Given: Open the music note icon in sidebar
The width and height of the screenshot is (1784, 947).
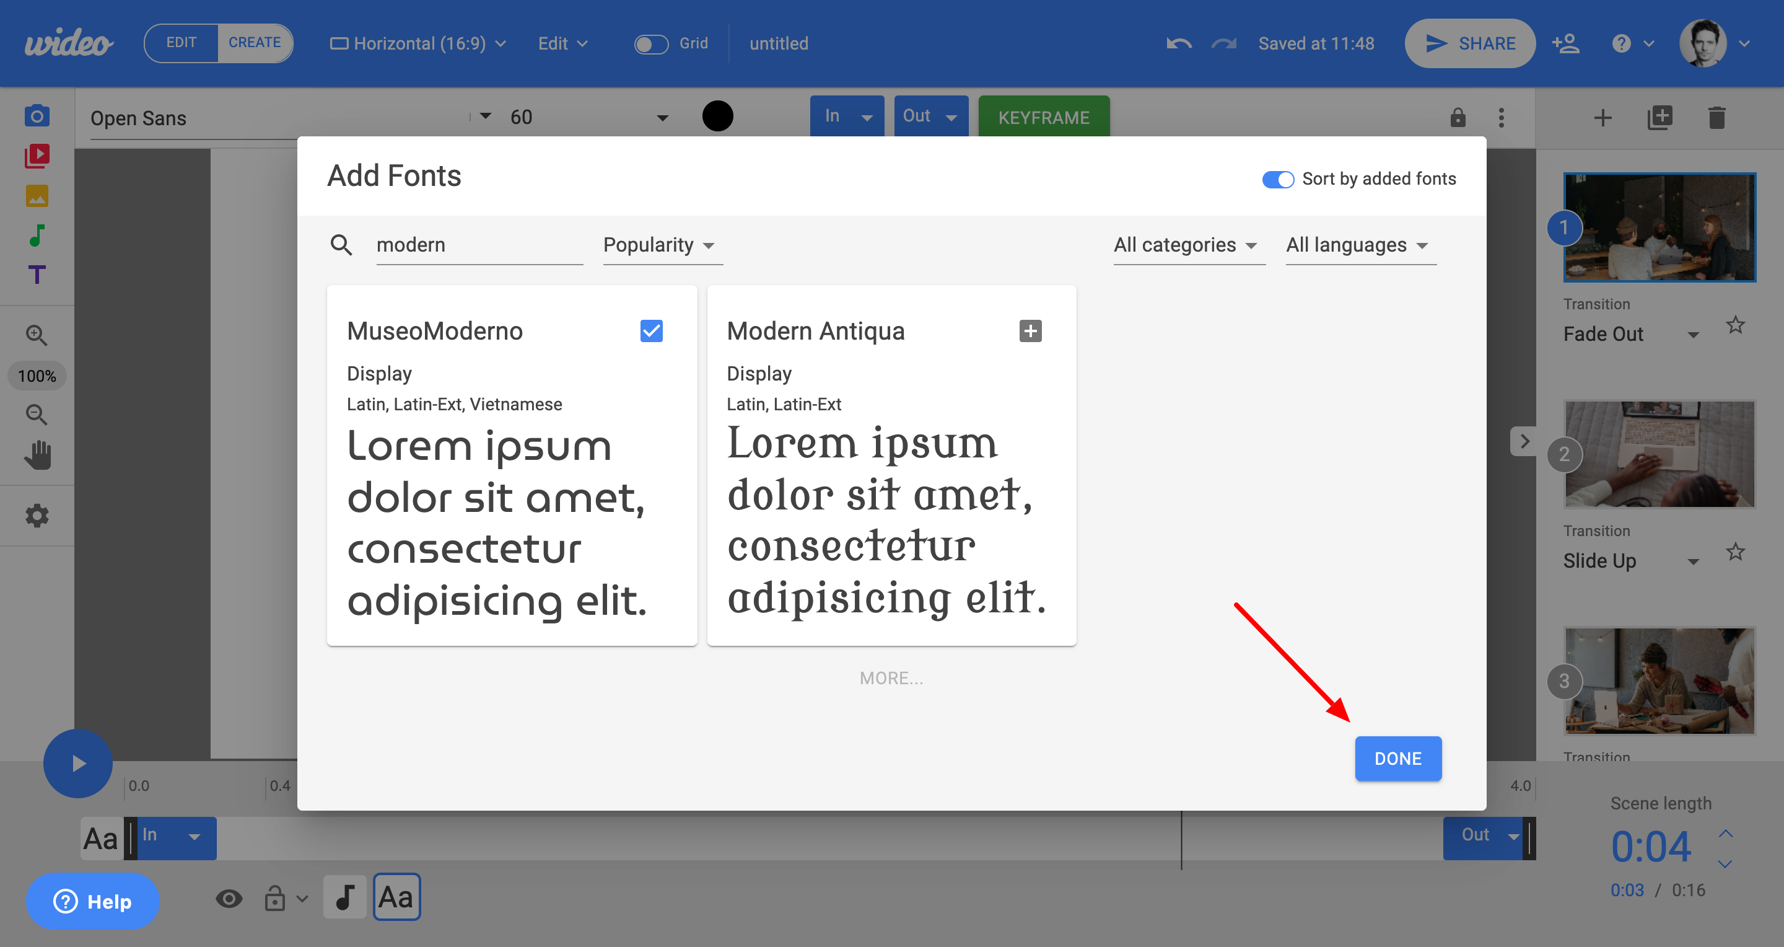Looking at the screenshot, I should [37, 236].
